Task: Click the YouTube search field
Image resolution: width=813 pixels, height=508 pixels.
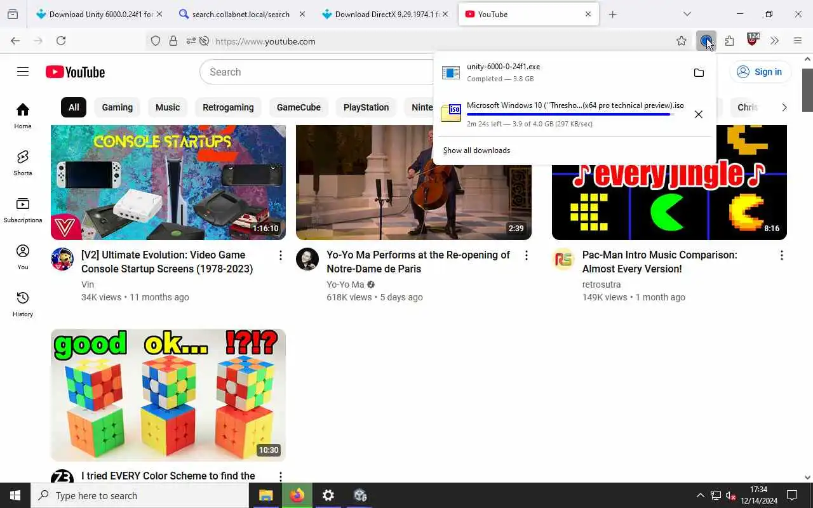Action: (x=318, y=72)
